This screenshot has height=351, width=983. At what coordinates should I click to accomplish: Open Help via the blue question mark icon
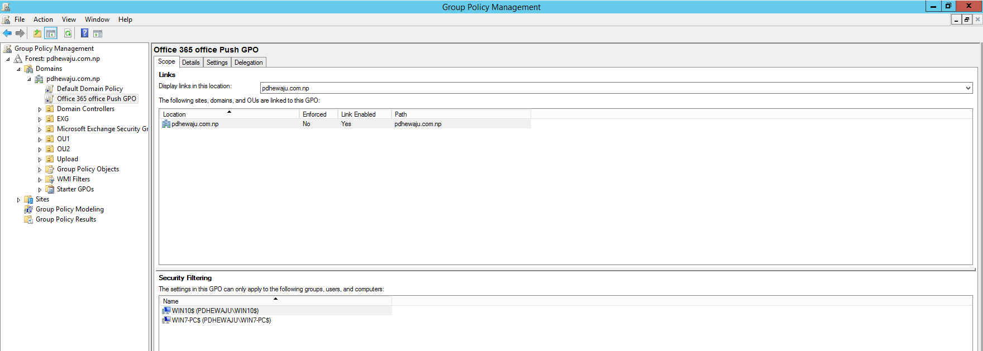(x=84, y=33)
